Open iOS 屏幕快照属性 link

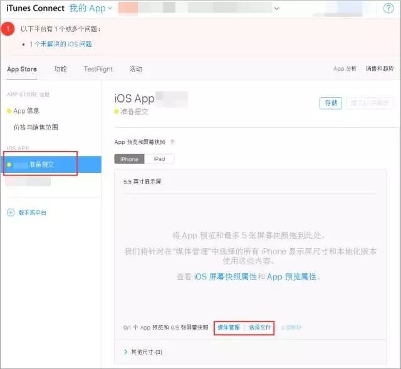click(x=226, y=277)
